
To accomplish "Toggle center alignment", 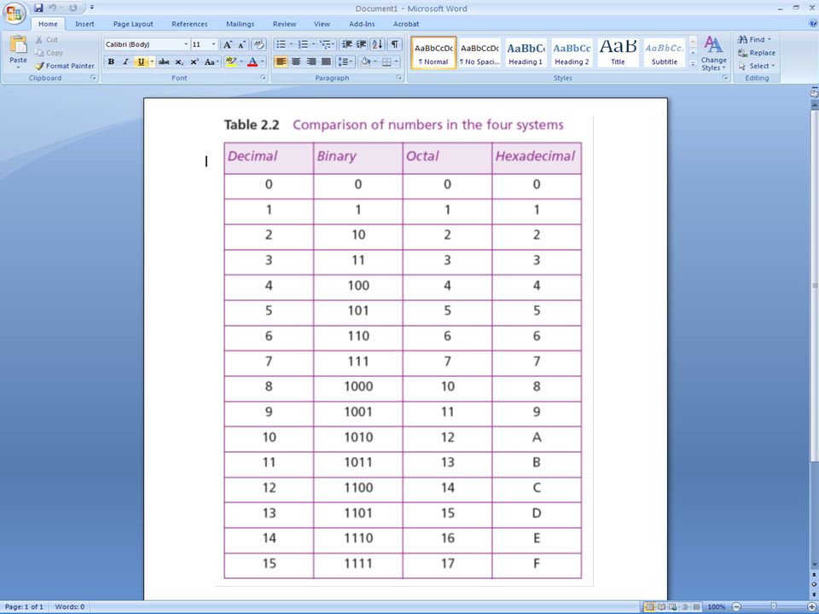I will click(x=296, y=61).
